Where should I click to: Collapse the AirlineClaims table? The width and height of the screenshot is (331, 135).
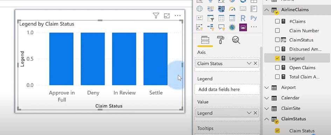coord(267,10)
